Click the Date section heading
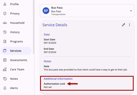This screenshot has width=137, height=95. (47, 34)
